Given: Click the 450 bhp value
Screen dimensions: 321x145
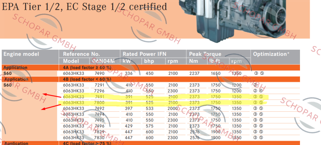Looking at the screenshot, I should (149, 73).
